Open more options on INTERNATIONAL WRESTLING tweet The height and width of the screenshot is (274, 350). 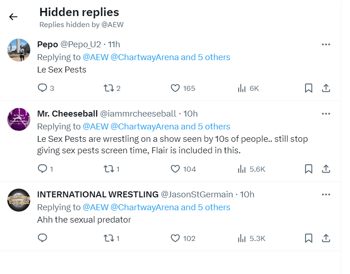[326, 195]
